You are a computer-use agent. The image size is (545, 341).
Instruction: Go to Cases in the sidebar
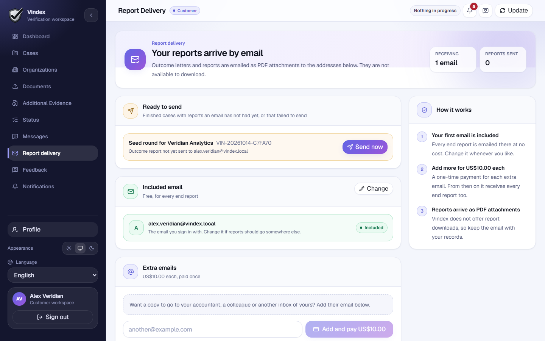(x=53, y=53)
